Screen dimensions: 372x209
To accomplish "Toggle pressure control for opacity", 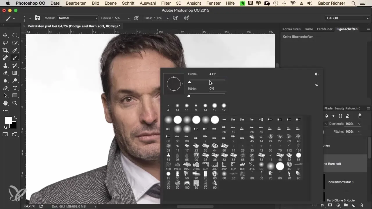I will 136,18.
